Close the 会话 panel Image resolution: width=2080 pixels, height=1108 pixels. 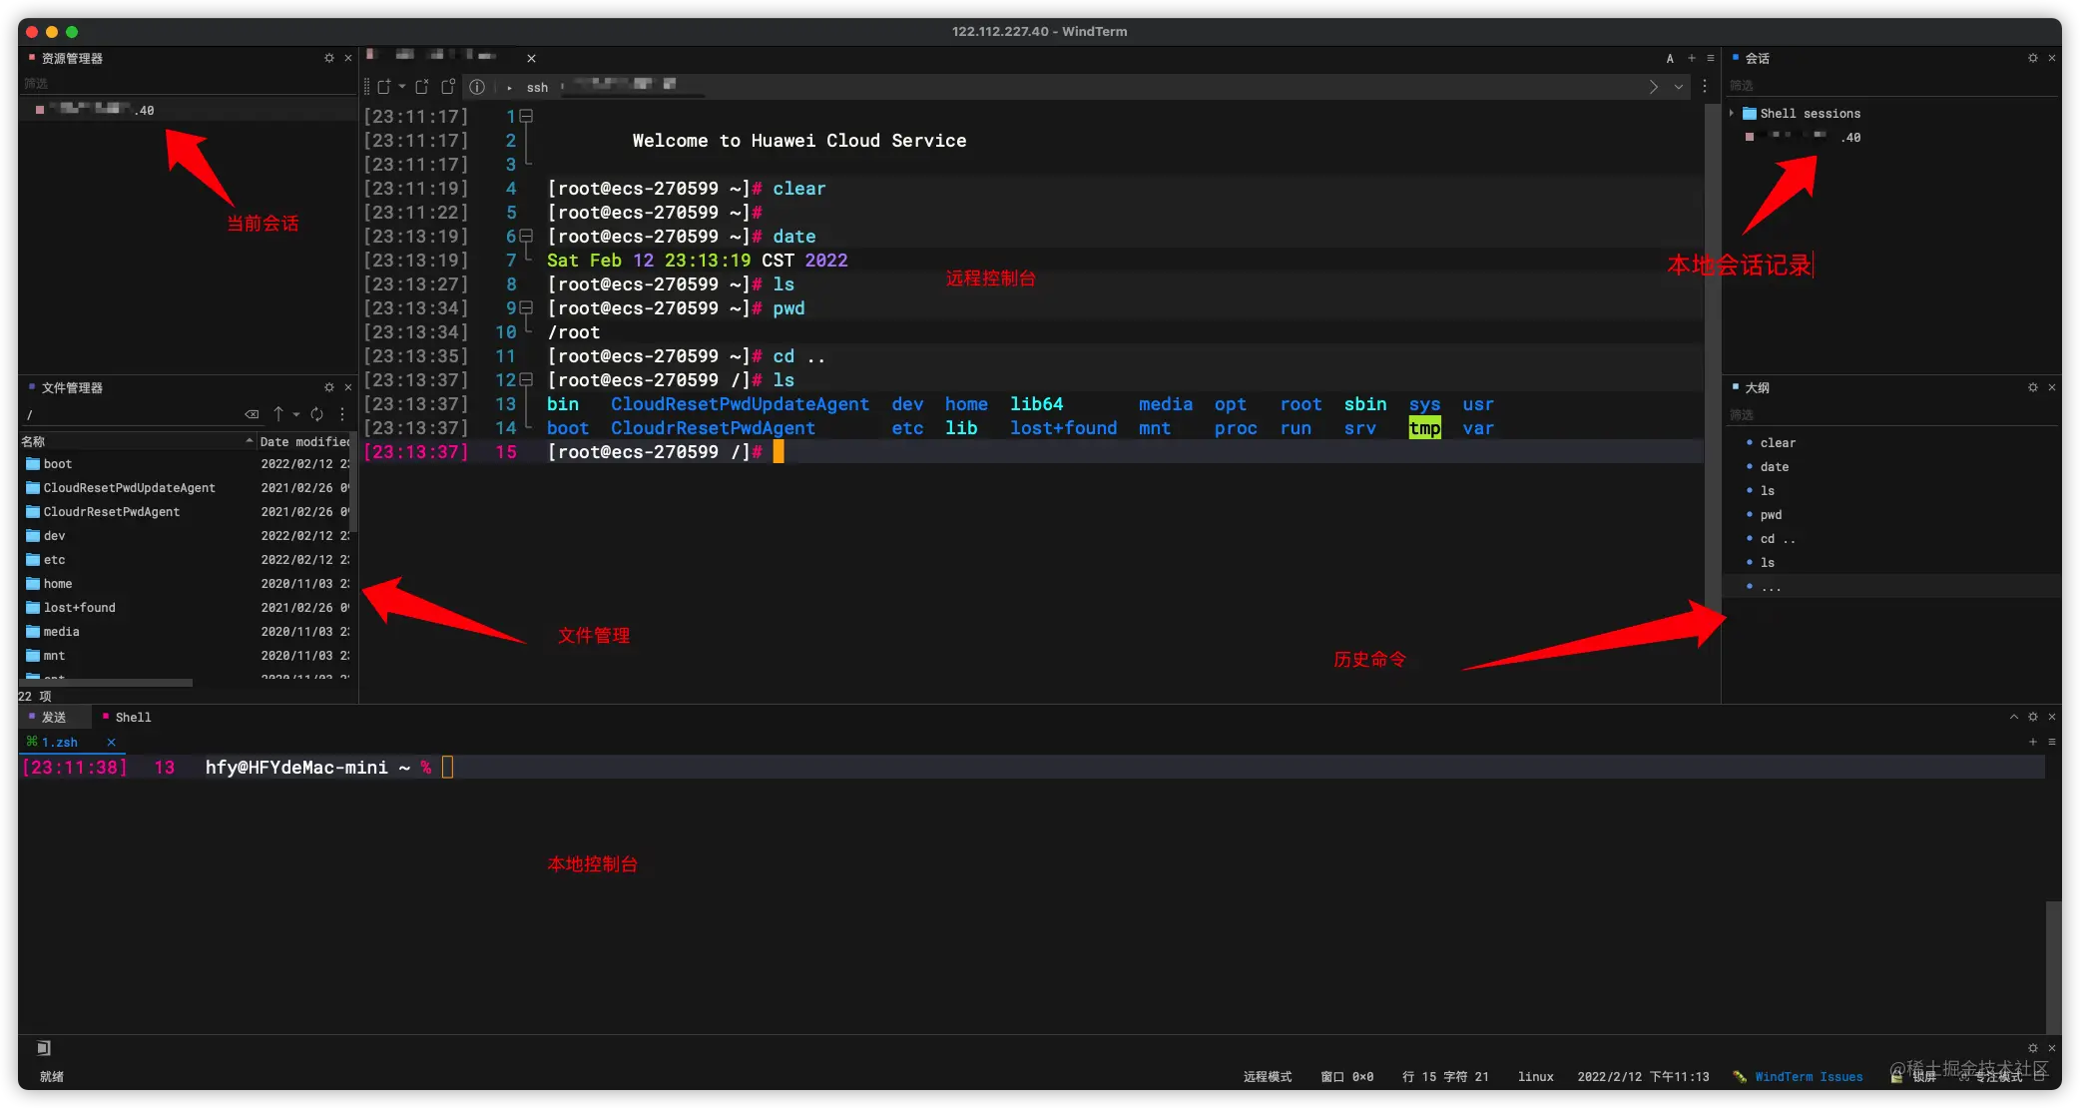2052,58
